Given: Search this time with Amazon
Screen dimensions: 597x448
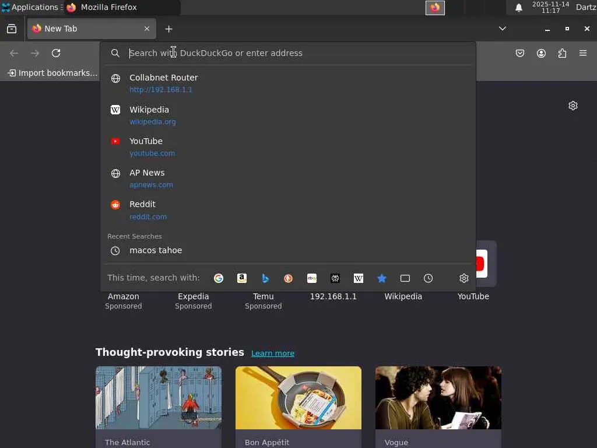Looking at the screenshot, I should (242, 278).
